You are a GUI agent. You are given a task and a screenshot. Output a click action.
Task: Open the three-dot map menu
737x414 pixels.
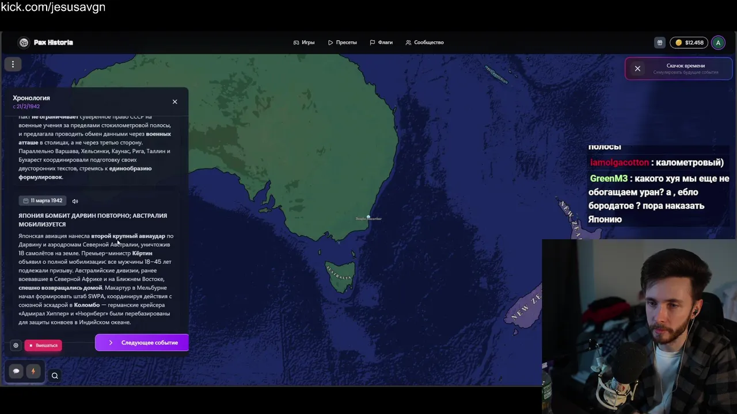click(13, 64)
